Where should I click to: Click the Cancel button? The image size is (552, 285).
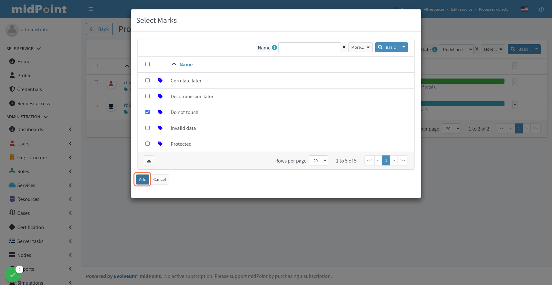160,179
